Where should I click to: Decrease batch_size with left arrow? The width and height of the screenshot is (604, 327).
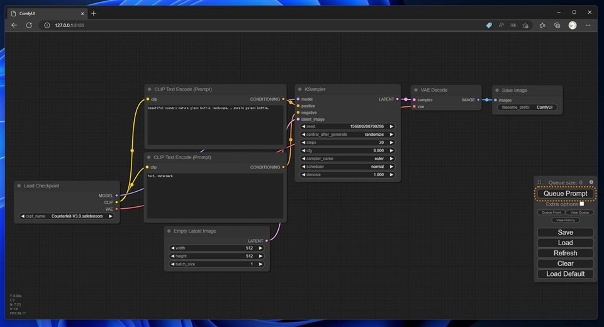172,264
